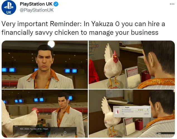The height and width of the screenshot is (139, 177).
Task: Open the Kiryu frowning close-up image
Action: [45, 65]
